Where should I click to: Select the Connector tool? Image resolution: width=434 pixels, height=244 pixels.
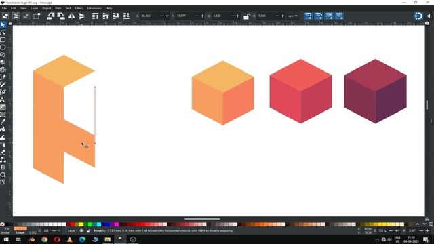coord(3,160)
